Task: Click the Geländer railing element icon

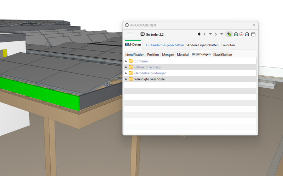Action: (143, 34)
